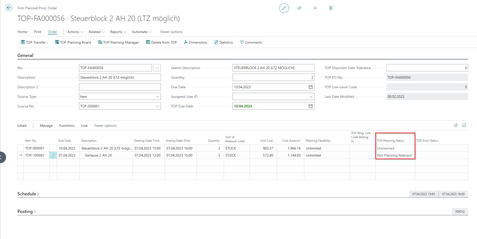This screenshot has width=477, height=239.
Task: Expand the Lines section to full view
Action: 464,125
